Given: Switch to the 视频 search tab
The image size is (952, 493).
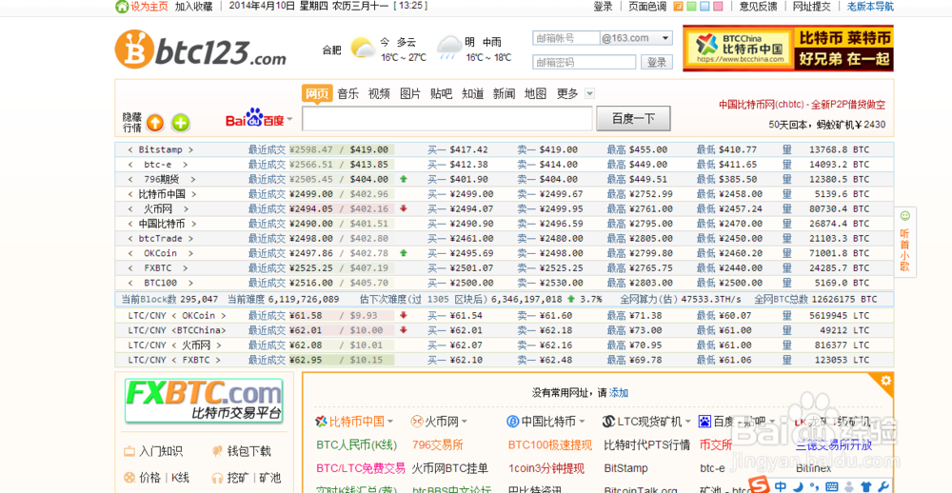Looking at the screenshot, I should [x=379, y=93].
